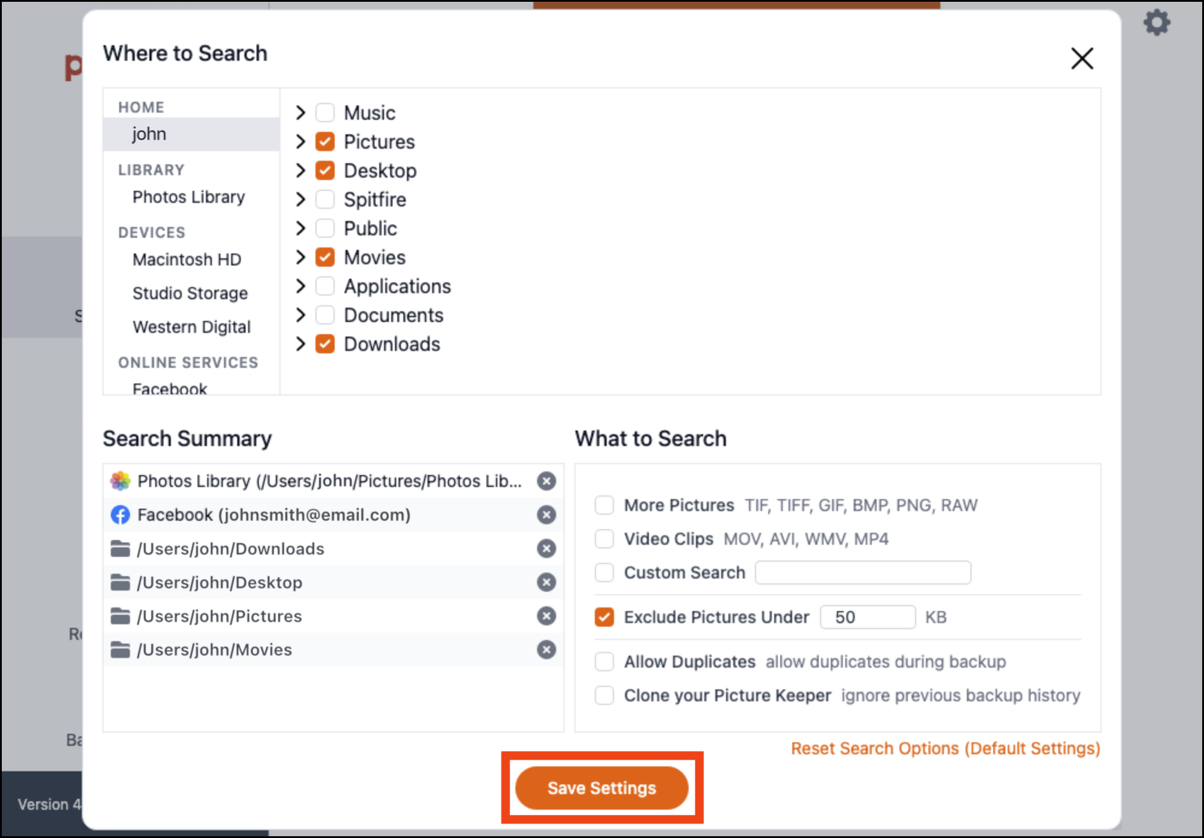
Task: Expand the Desktop folder
Action: tap(300, 170)
